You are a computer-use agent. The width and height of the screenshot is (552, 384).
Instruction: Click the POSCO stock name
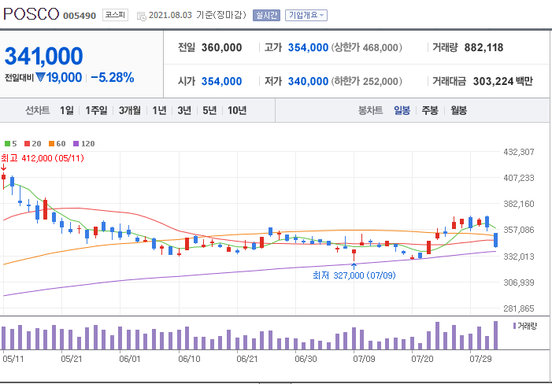[x=31, y=14]
